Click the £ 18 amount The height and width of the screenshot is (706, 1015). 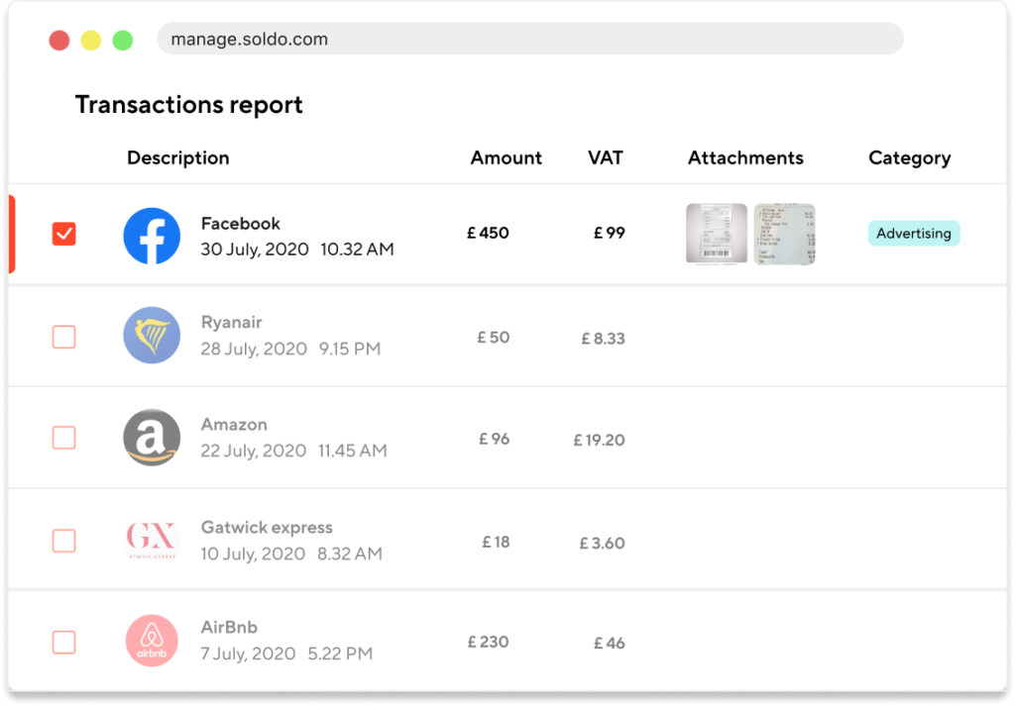(496, 542)
